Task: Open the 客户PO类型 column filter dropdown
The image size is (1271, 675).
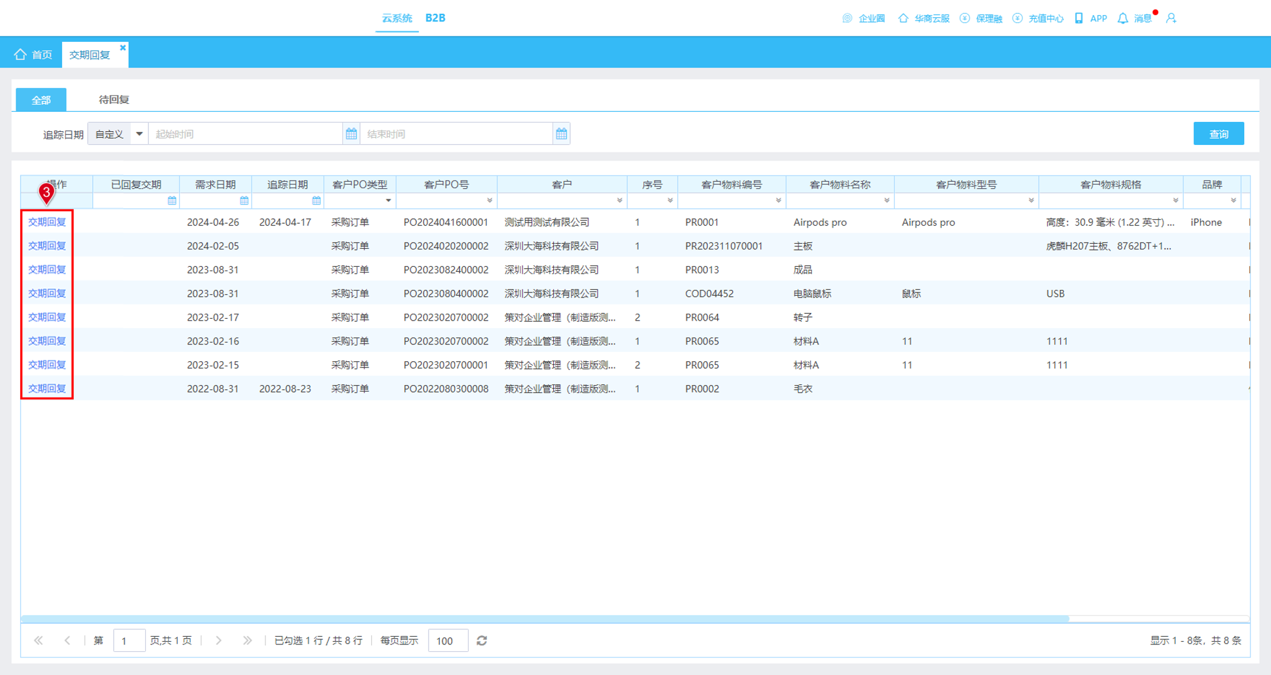Action: 388,201
